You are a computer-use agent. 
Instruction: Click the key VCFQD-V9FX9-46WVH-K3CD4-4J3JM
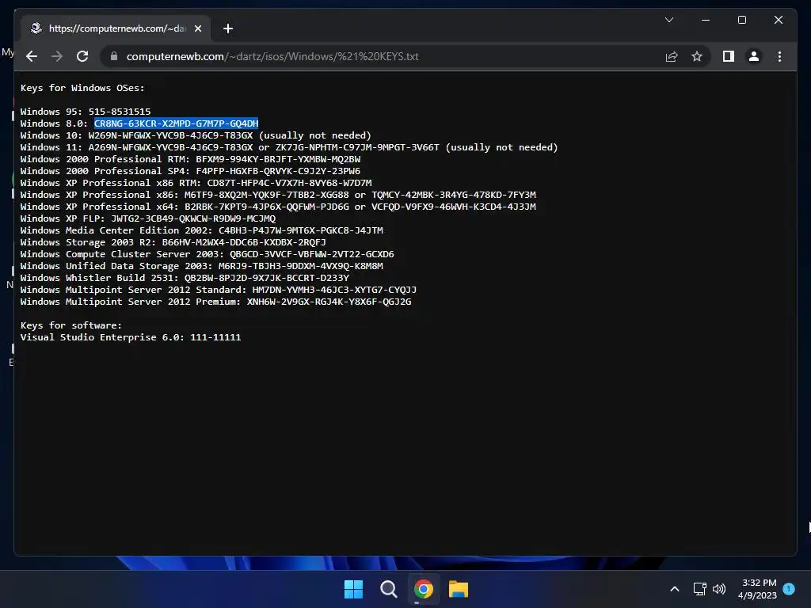point(454,207)
